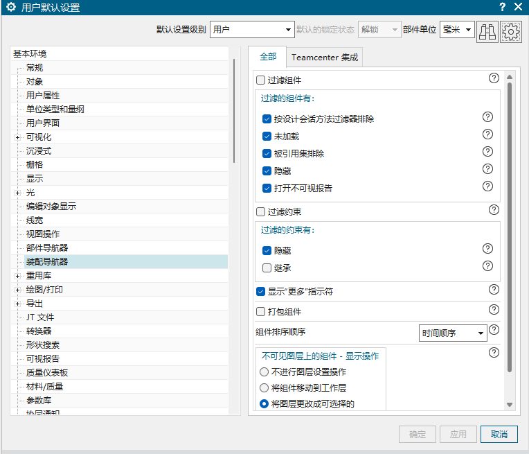Screen dimensions: 529x454
Task: Click help icon beside 继承
Action: [x=487, y=266]
